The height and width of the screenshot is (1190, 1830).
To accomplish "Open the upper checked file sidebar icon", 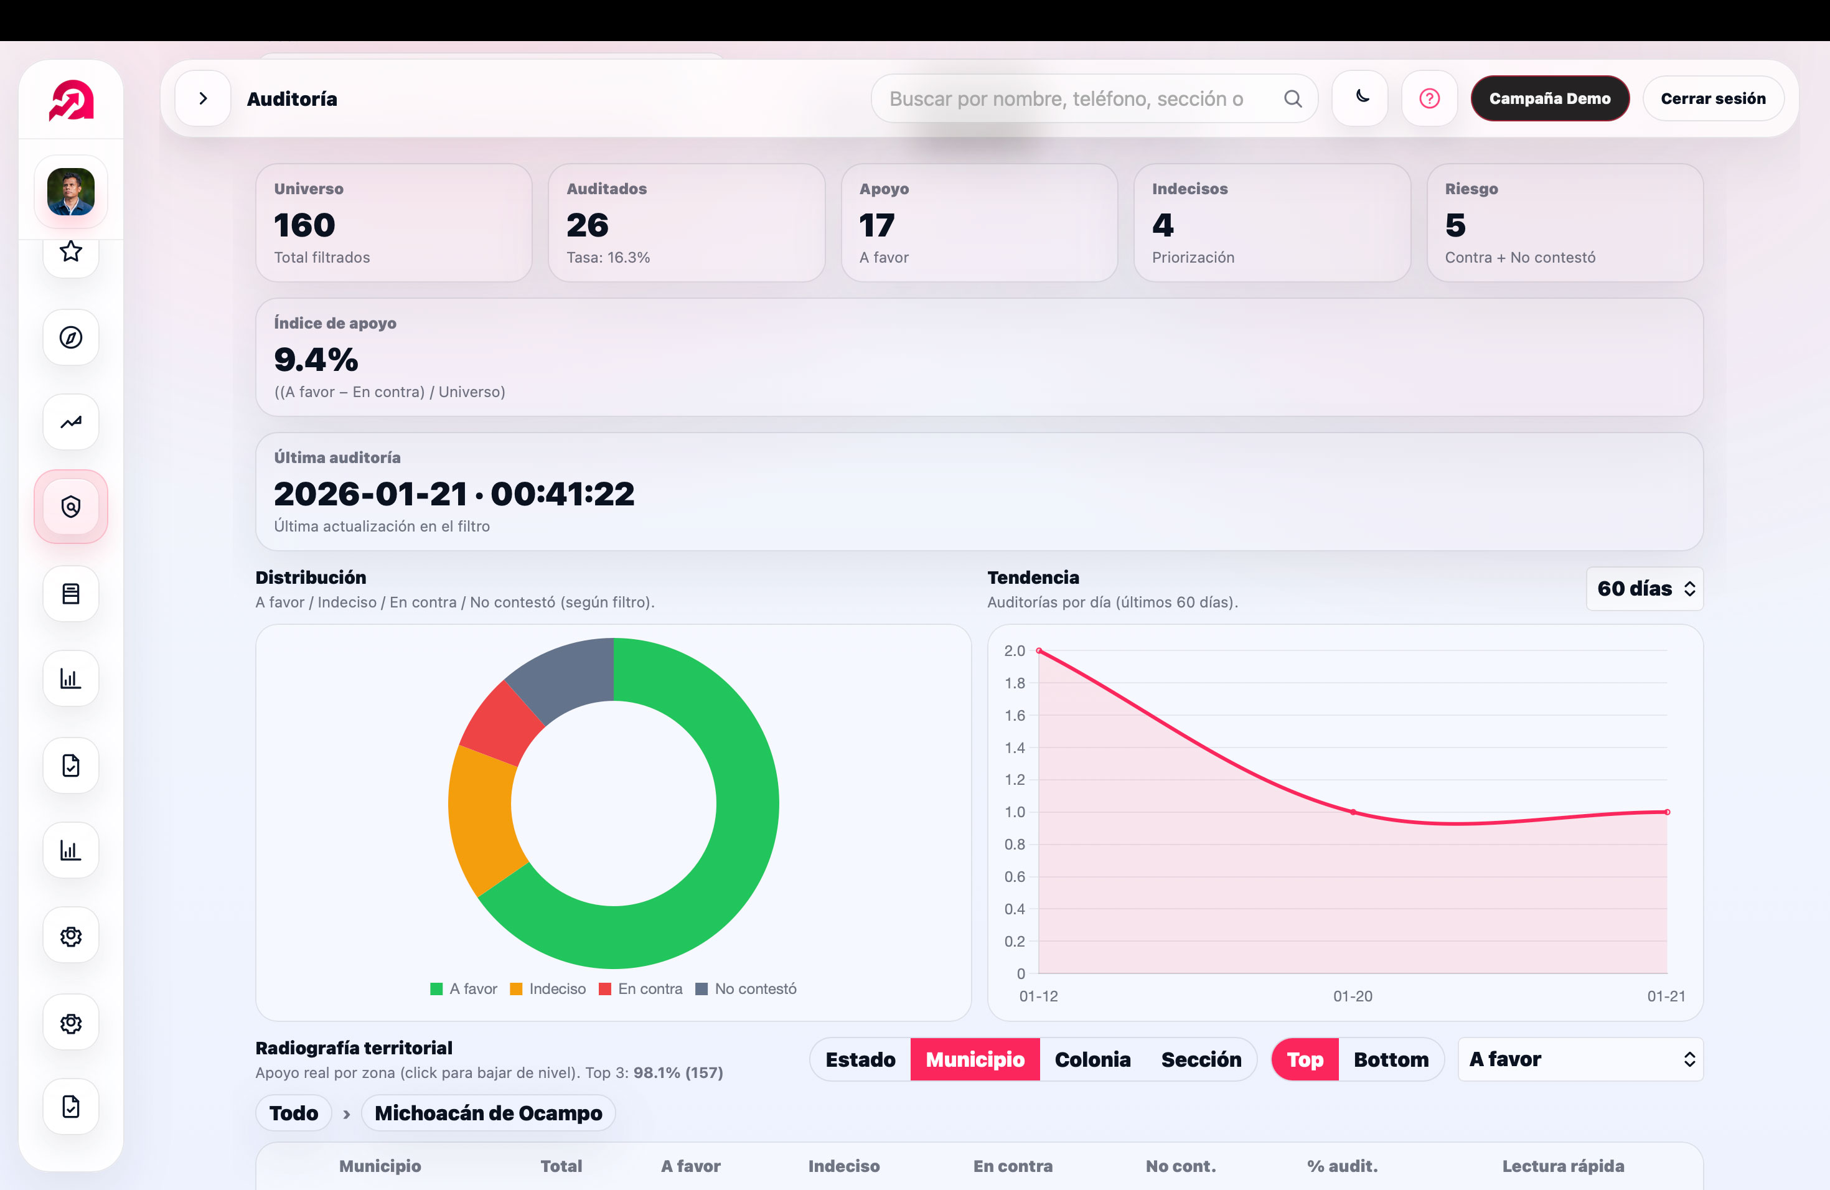I will click(x=71, y=766).
